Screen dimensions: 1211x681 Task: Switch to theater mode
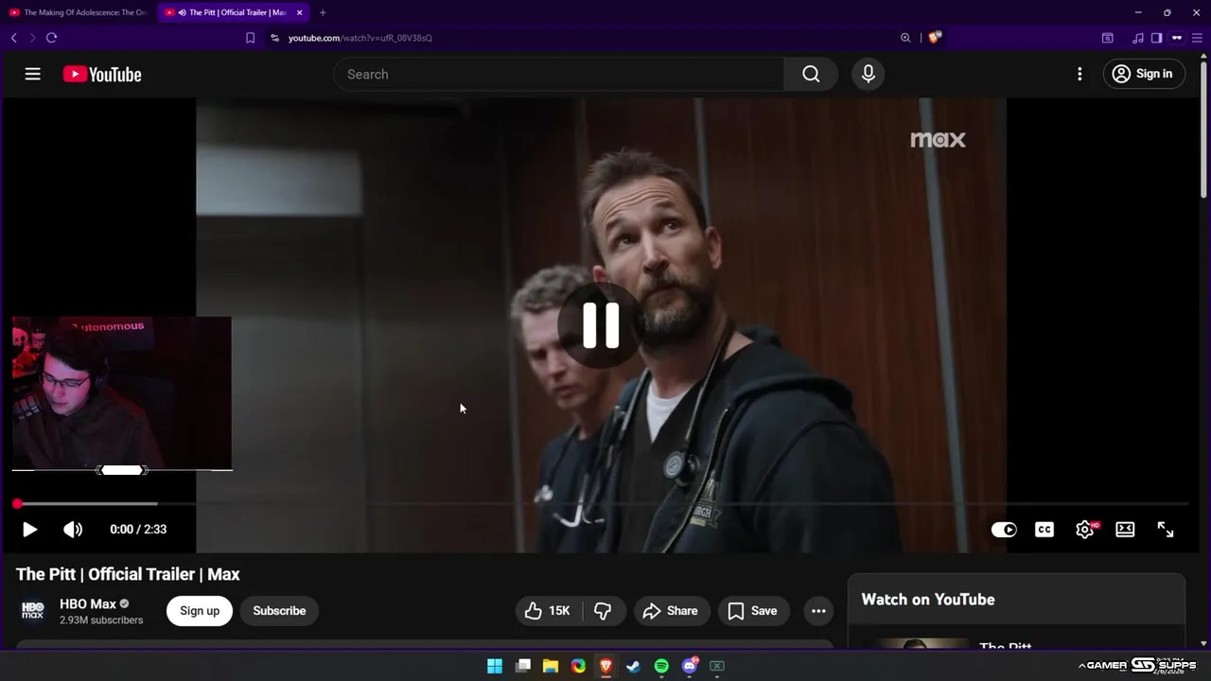pyautogui.click(x=1125, y=530)
